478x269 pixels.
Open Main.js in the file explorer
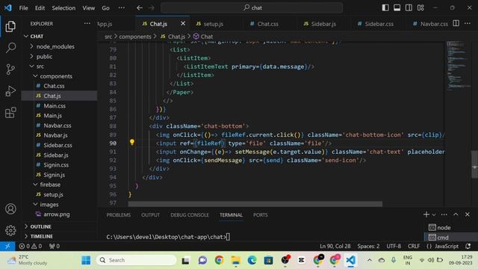(52, 116)
